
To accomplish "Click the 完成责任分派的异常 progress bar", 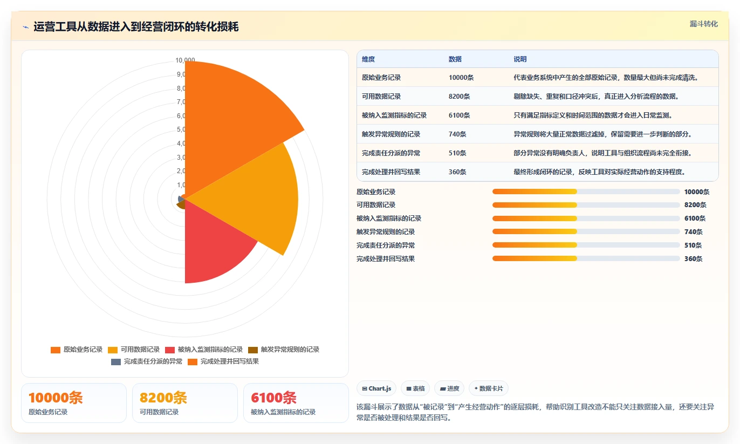I will click(586, 245).
